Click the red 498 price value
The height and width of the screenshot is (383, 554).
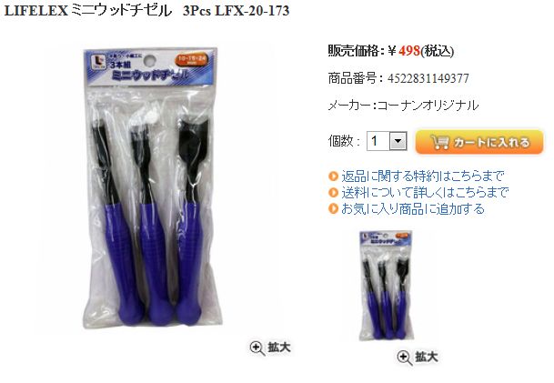click(409, 51)
